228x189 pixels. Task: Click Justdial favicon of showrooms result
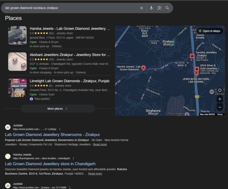coord(8,127)
